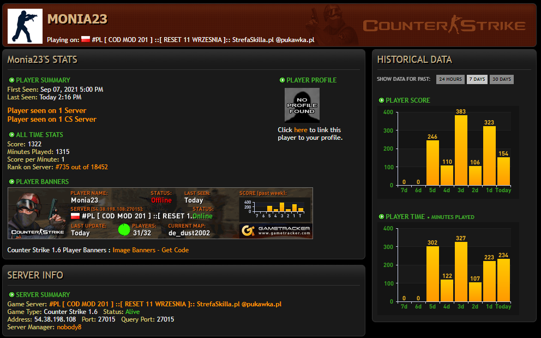Screen dimensions: 541x338
Task: Show data for past 24 Hours
Action: (450, 79)
